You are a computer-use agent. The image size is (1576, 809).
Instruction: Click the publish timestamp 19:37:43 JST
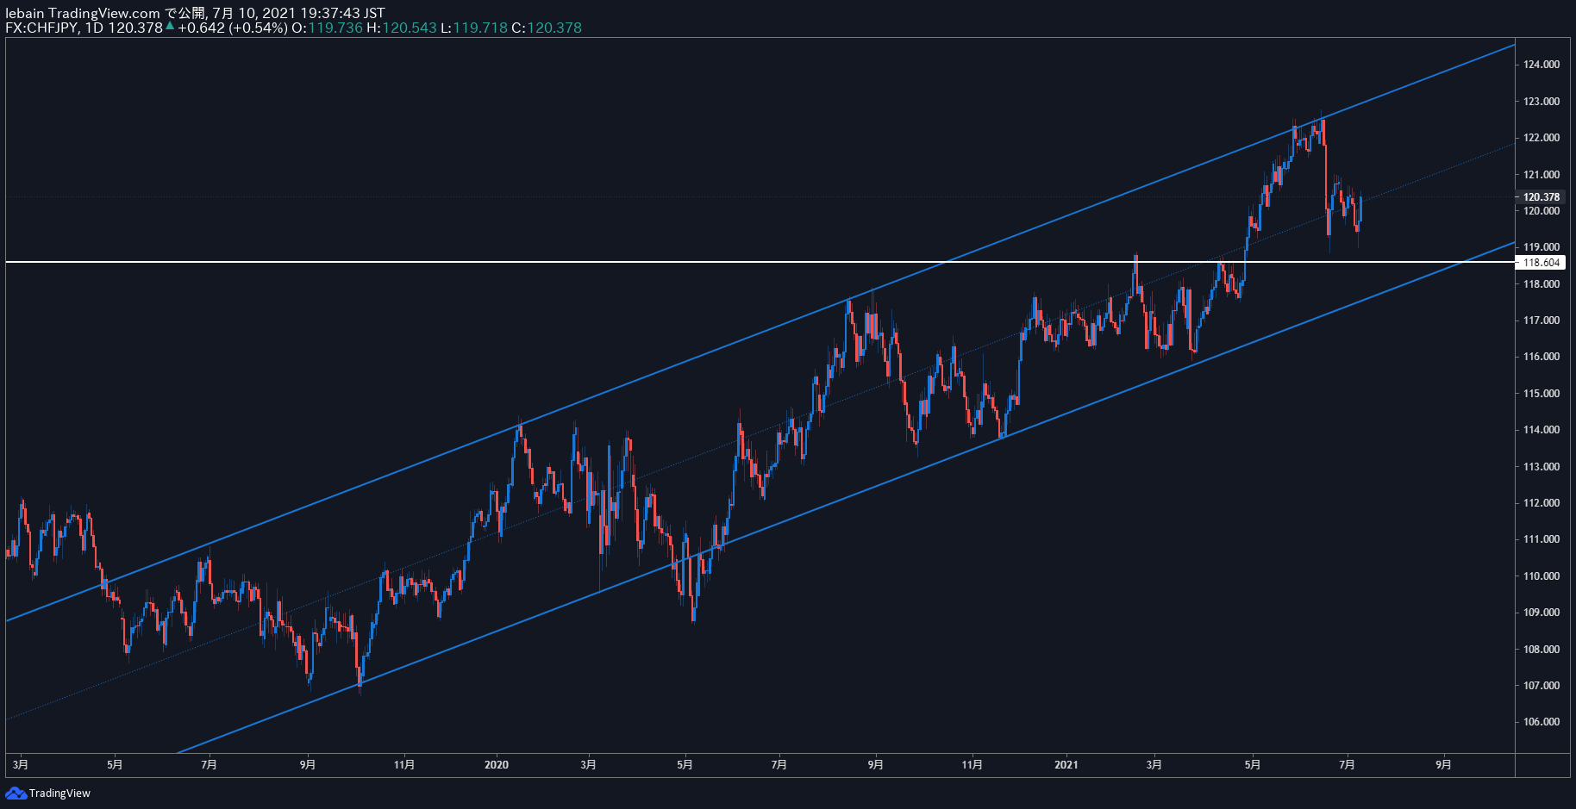point(342,13)
